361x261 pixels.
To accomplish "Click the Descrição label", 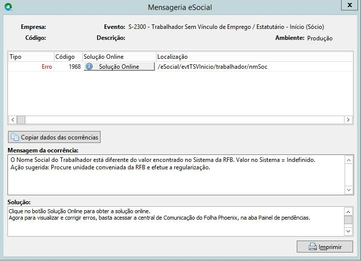I will [x=111, y=38].
